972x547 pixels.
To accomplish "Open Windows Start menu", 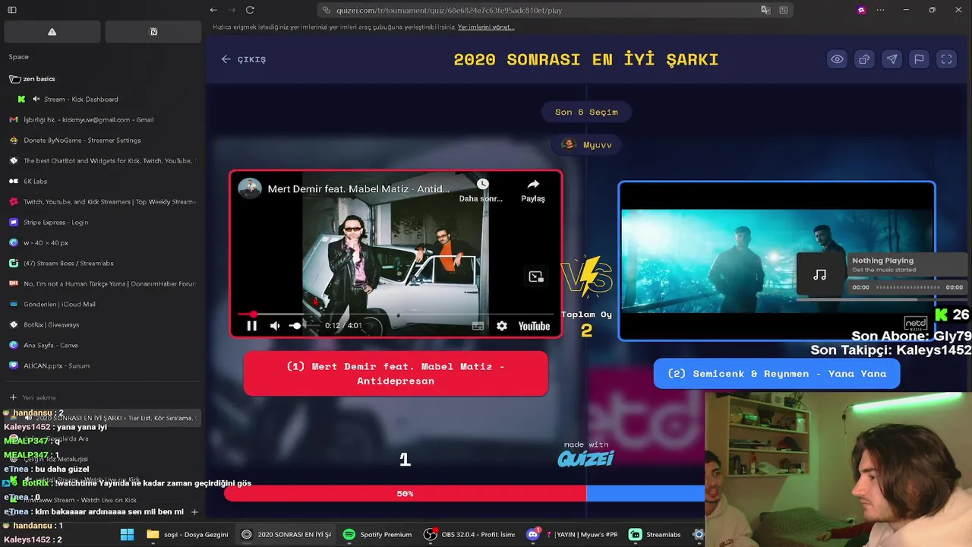I will click(127, 534).
